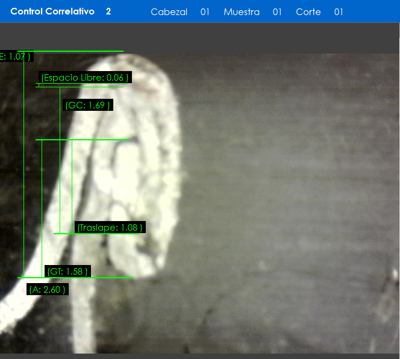Click the Cabezal label in header
Viewport: 400px width, 359px height.
tap(169, 12)
